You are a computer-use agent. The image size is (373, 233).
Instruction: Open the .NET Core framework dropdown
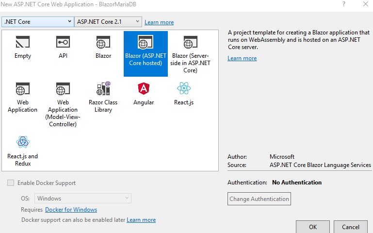[37, 22]
